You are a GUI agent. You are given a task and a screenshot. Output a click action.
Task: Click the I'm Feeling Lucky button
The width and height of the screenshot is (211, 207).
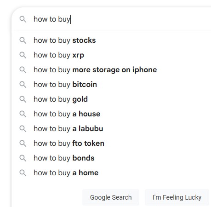177,197
